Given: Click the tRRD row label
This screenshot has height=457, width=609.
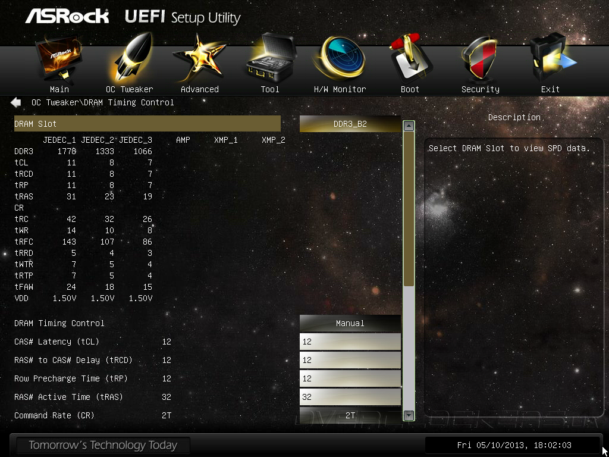Looking at the screenshot, I should point(24,253).
